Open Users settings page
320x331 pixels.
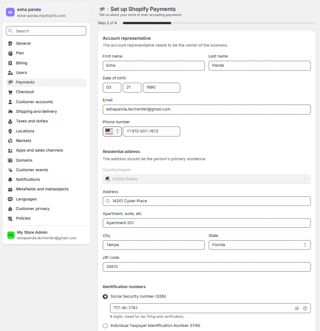click(x=46, y=73)
